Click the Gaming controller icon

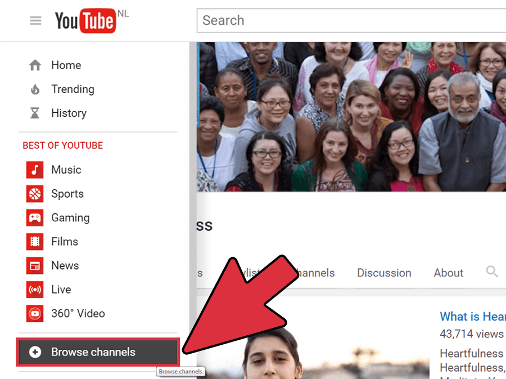(35, 218)
